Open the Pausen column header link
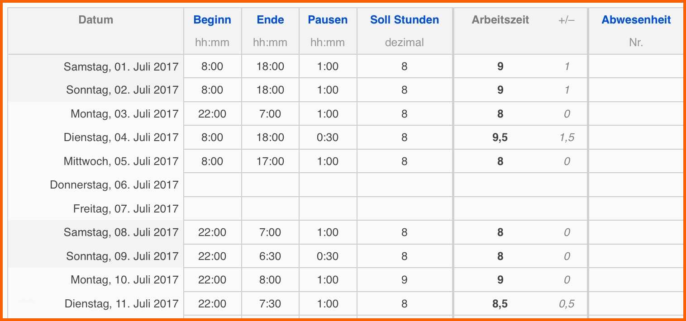This screenshot has width=686, height=321. 328,20
